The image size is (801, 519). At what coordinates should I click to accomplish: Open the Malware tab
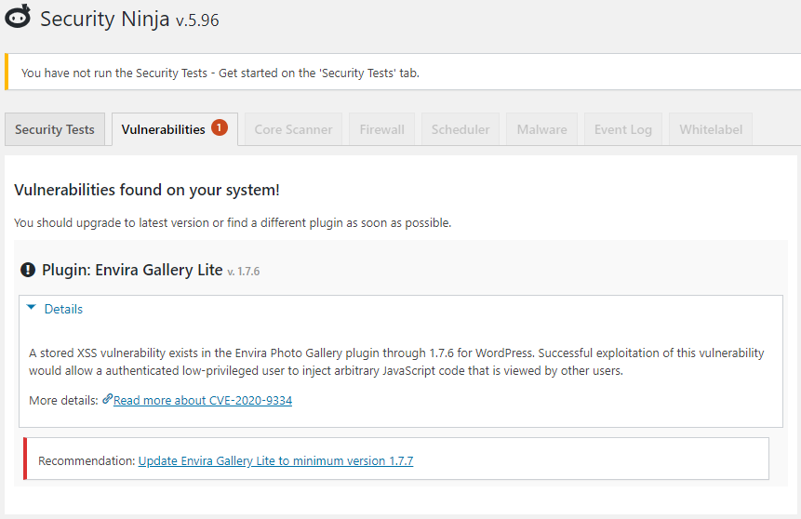pos(542,129)
